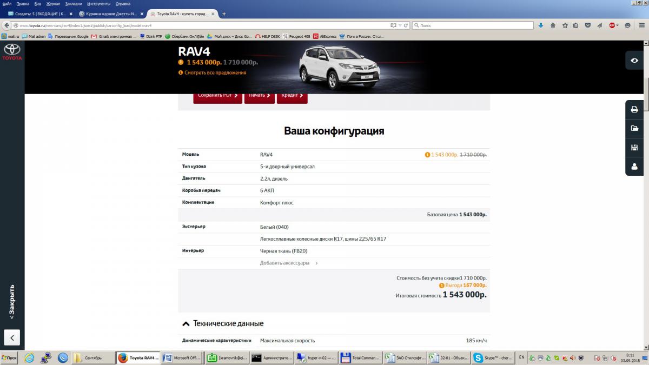Click the Пуск Start button
The height and width of the screenshot is (365, 649).
click(x=10, y=357)
